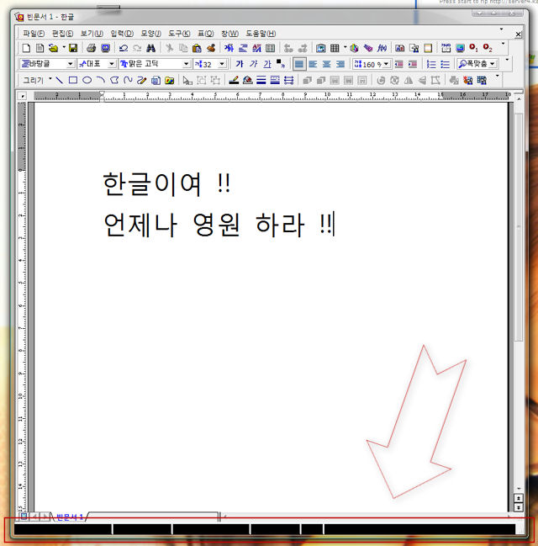The width and height of the screenshot is (538, 546).
Task: Open the 바탕글 style dropdown
Action: click(x=71, y=64)
